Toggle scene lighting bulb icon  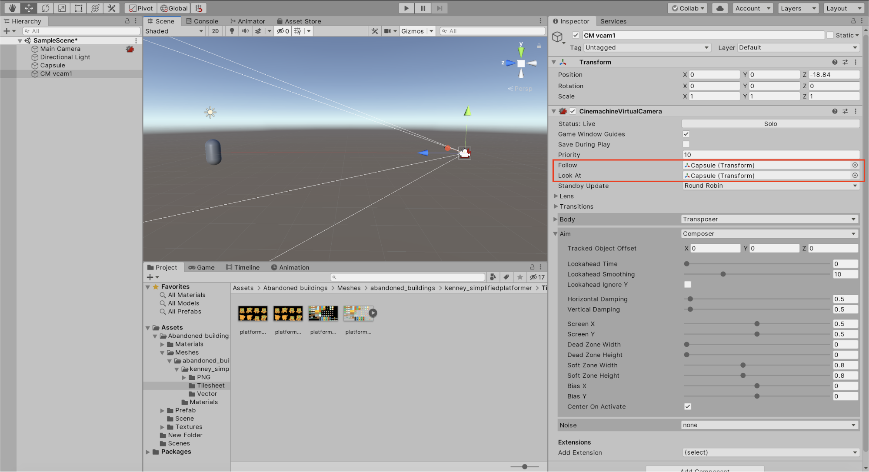pos(232,31)
